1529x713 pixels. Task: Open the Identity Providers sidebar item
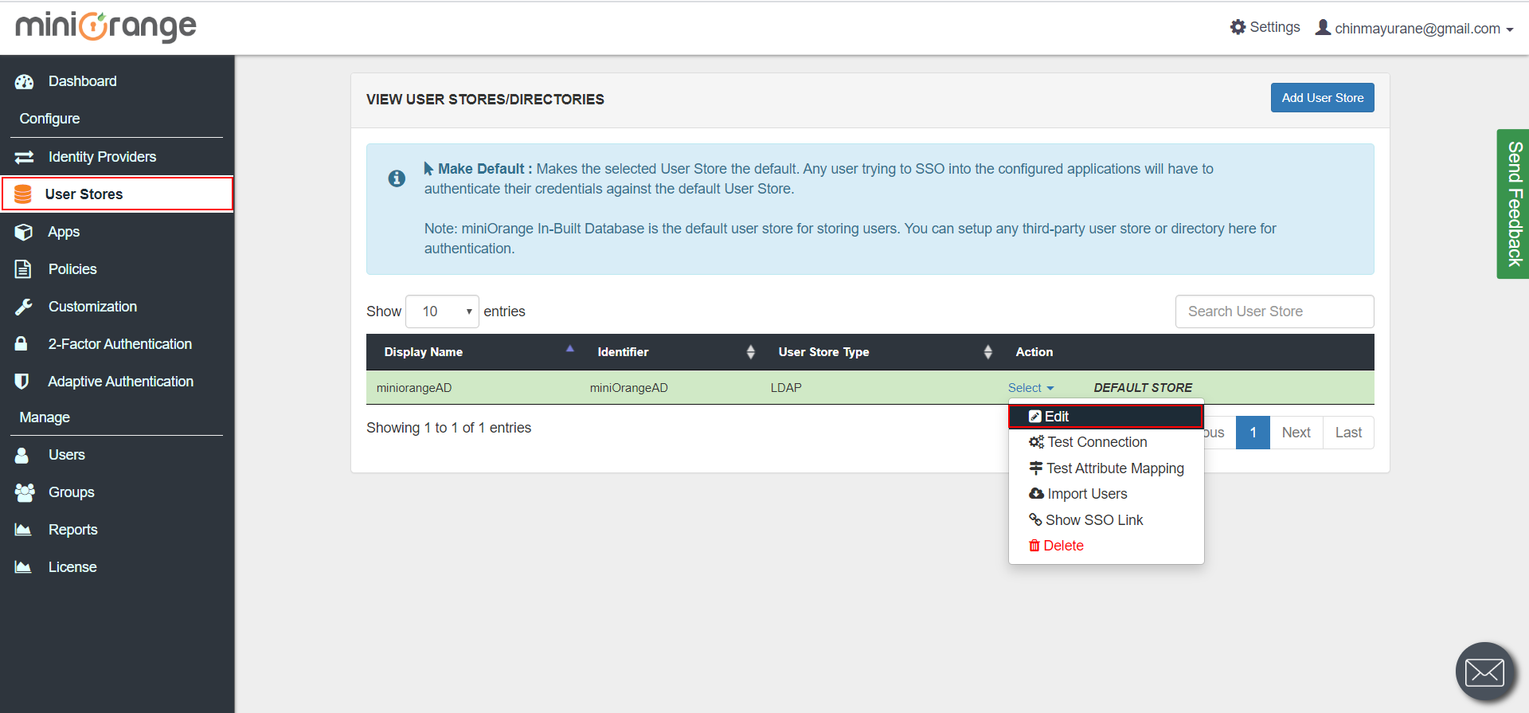[117, 157]
